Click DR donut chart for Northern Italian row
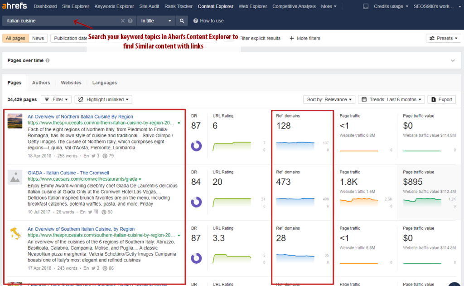 196,146
